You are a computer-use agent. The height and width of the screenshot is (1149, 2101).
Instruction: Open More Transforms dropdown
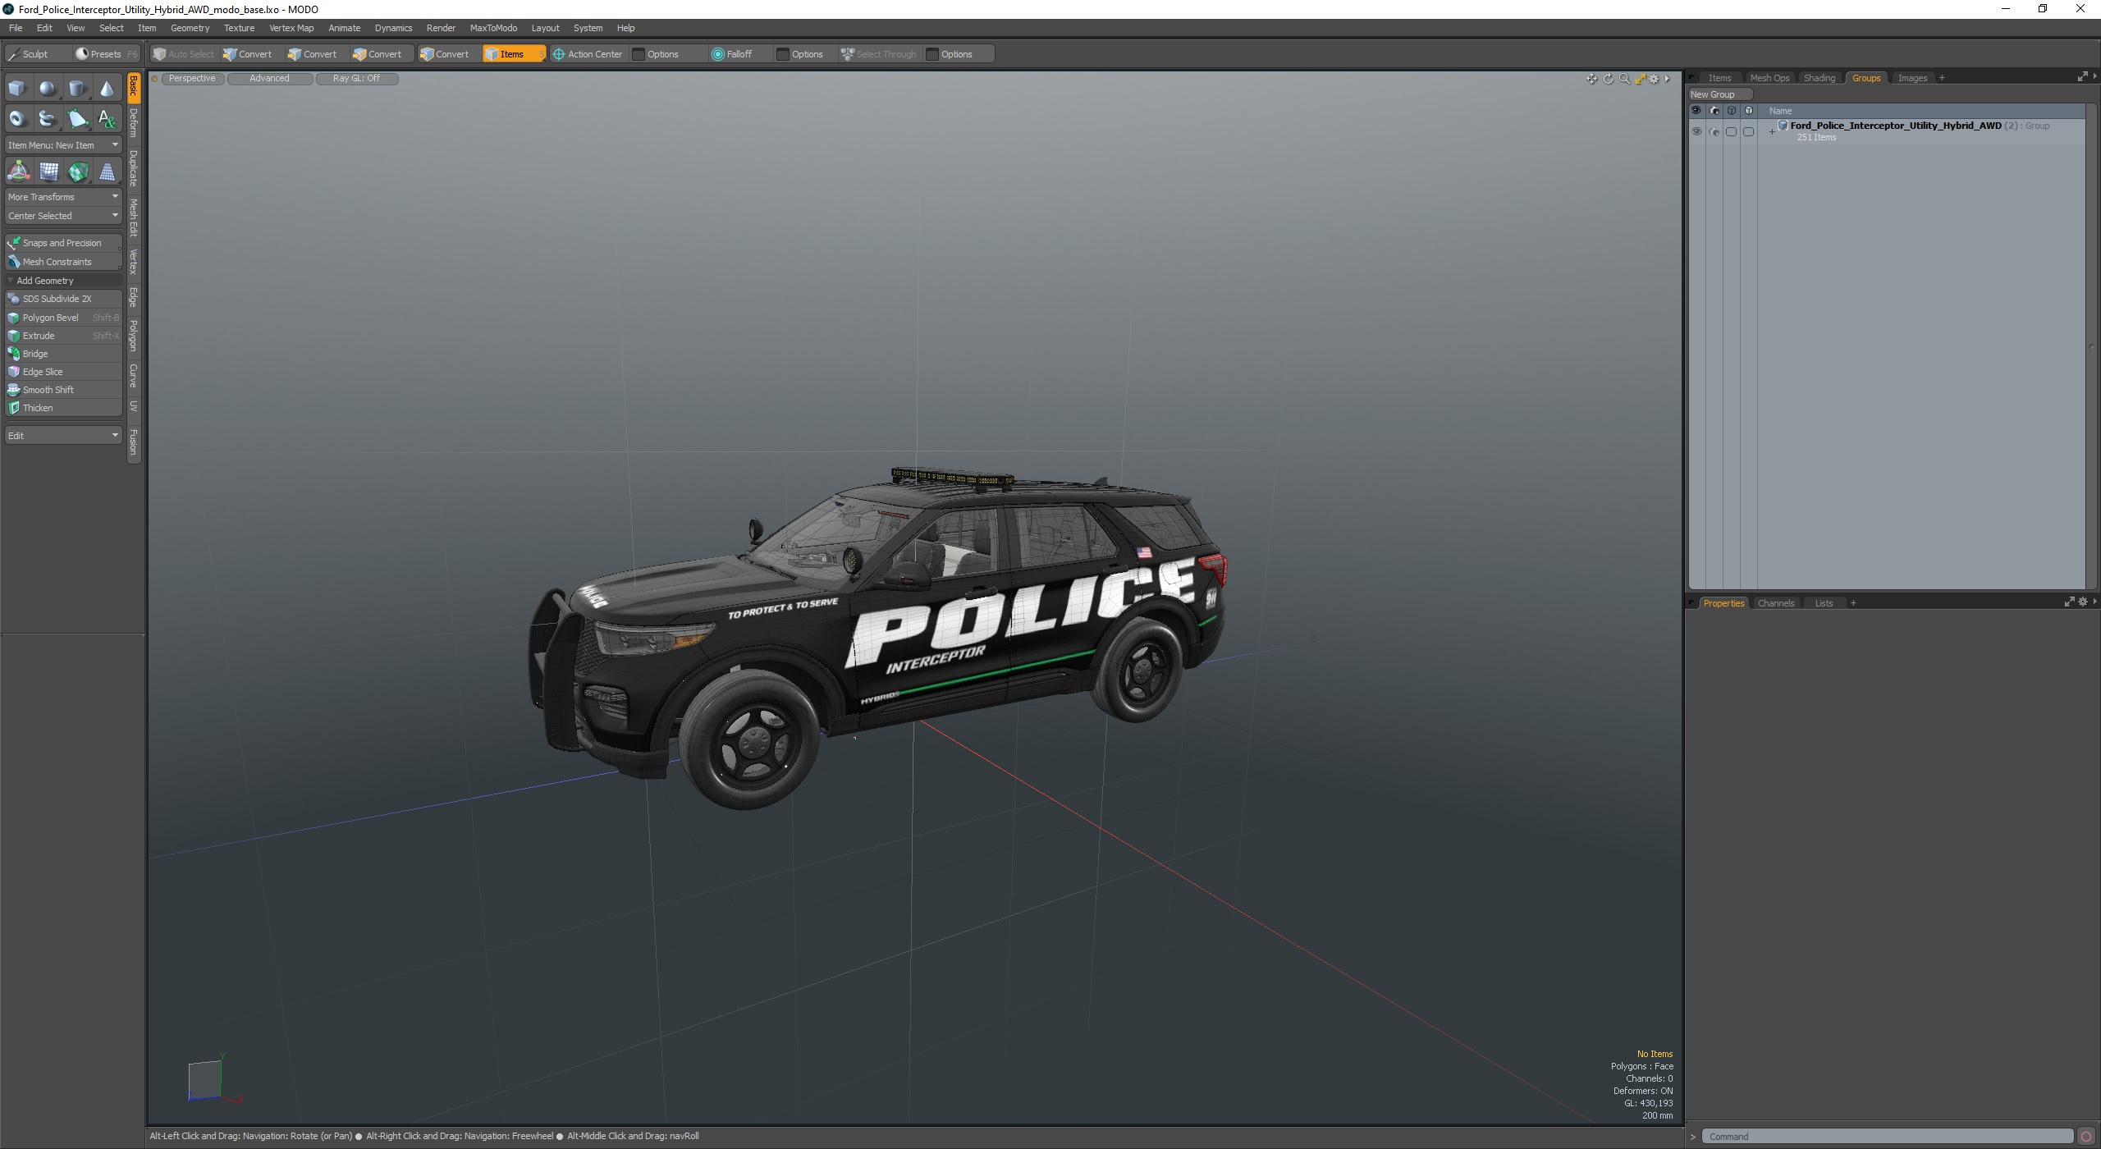pos(63,197)
